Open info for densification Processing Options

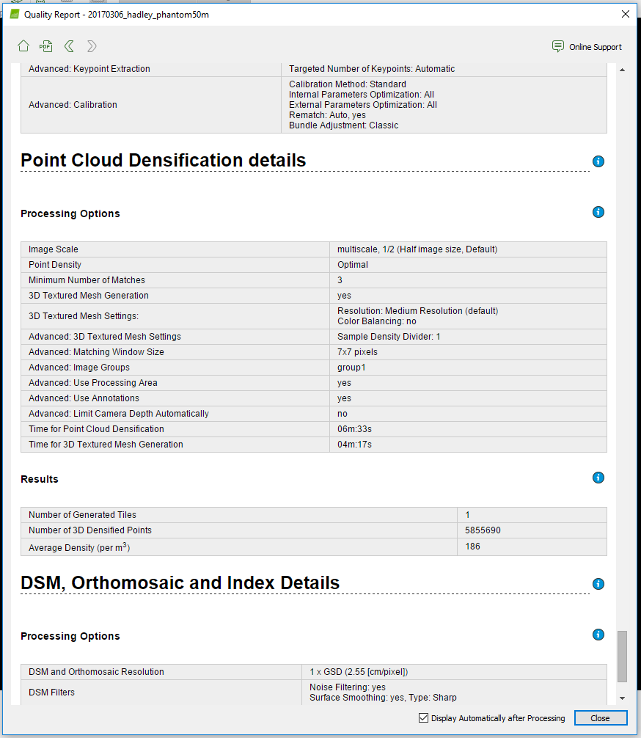[598, 212]
